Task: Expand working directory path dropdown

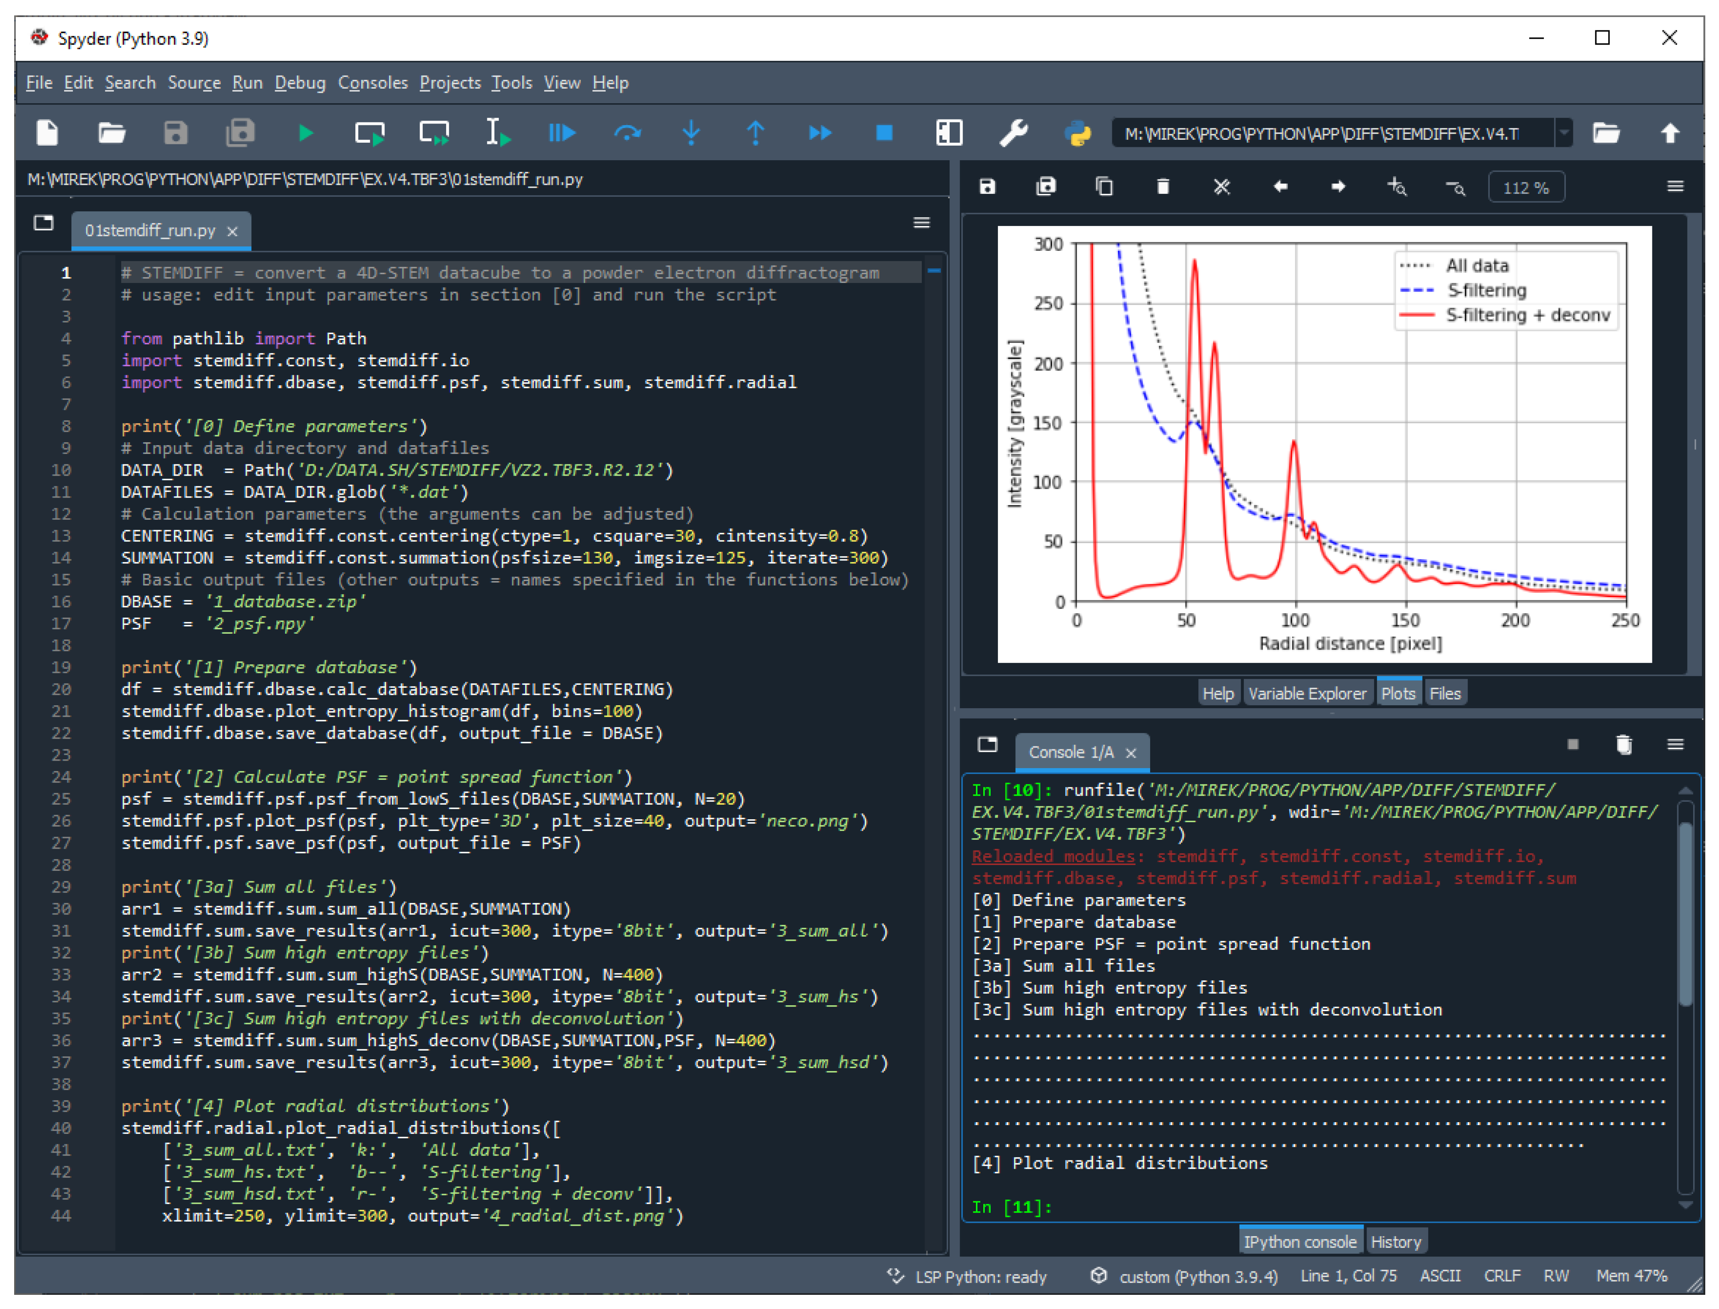Action: pos(1563,133)
